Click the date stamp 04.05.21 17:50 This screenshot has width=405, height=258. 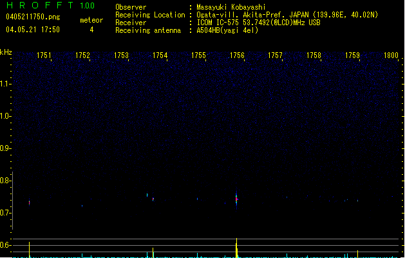point(33,30)
